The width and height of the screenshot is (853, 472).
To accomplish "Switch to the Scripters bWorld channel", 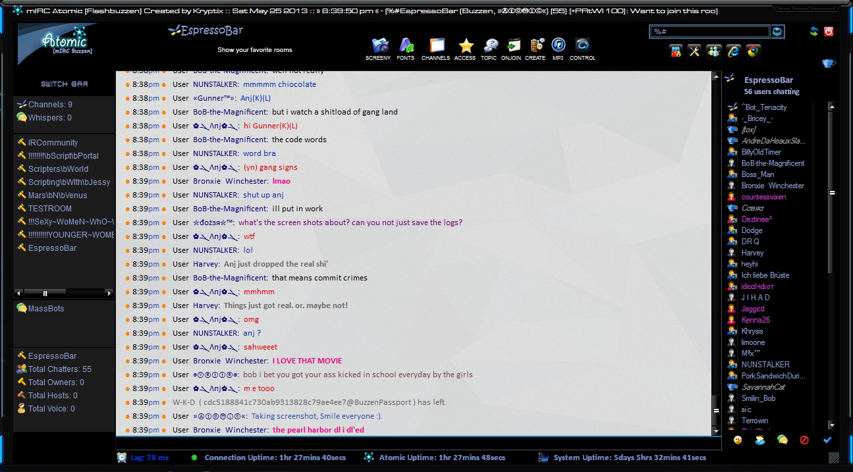I will click(x=53, y=169).
